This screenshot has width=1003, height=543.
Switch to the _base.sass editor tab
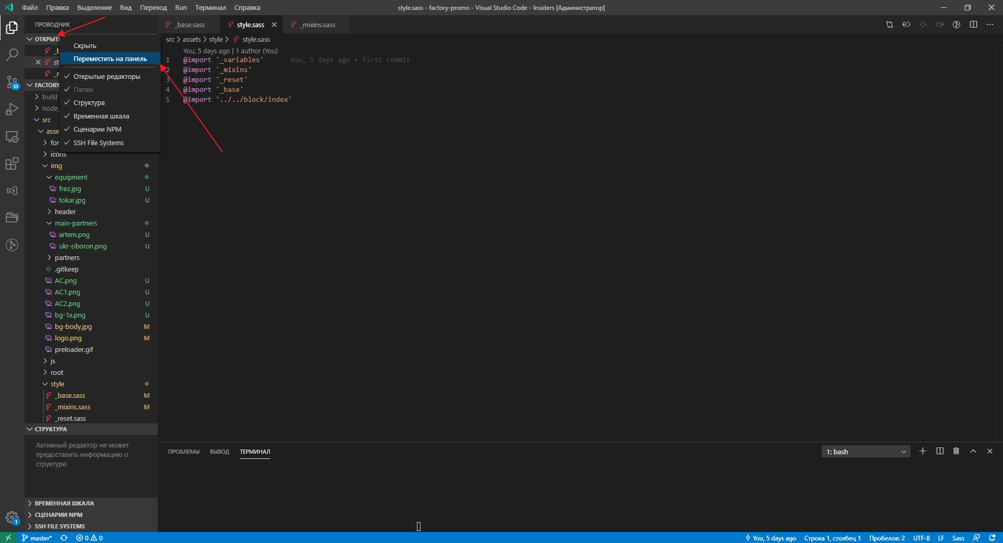pyautogui.click(x=189, y=25)
